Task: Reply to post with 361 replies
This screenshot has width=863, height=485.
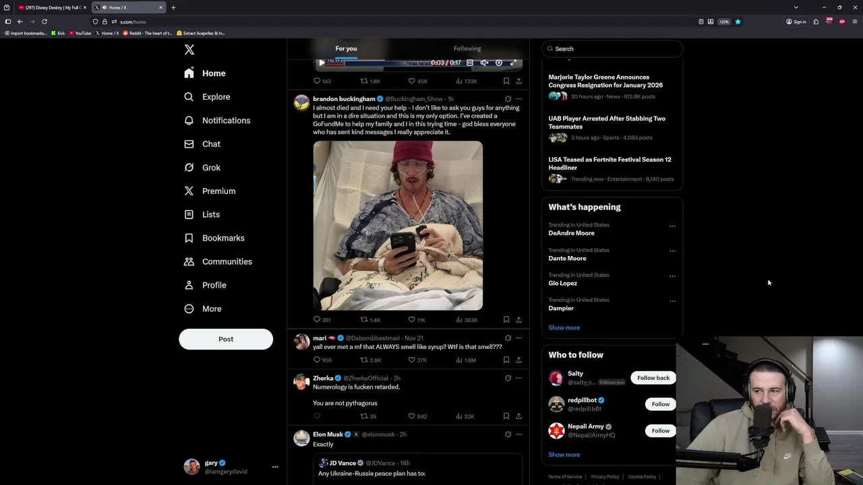Action: (x=322, y=320)
